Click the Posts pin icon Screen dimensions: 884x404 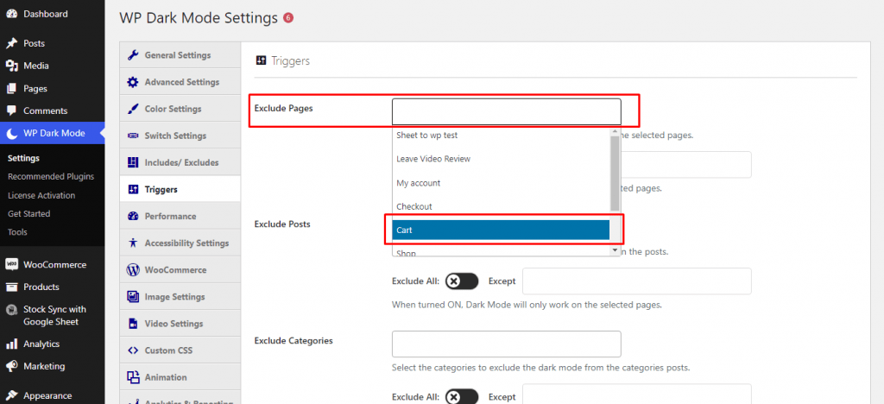point(11,43)
